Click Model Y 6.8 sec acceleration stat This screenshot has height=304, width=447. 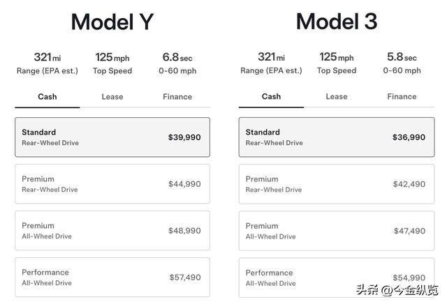pyautogui.click(x=179, y=63)
